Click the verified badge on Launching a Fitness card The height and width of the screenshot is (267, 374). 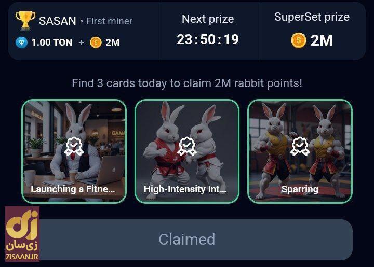[x=74, y=146]
